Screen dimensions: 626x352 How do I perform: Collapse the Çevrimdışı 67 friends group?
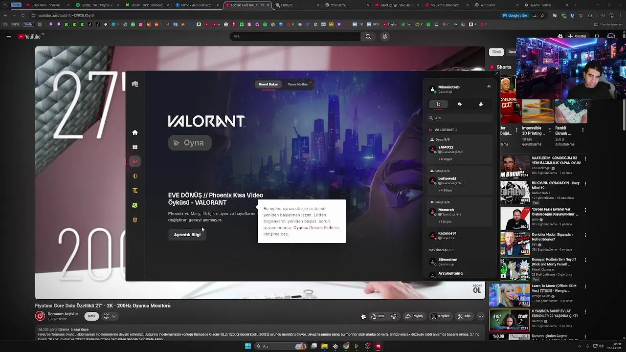click(x=441, y=250)
